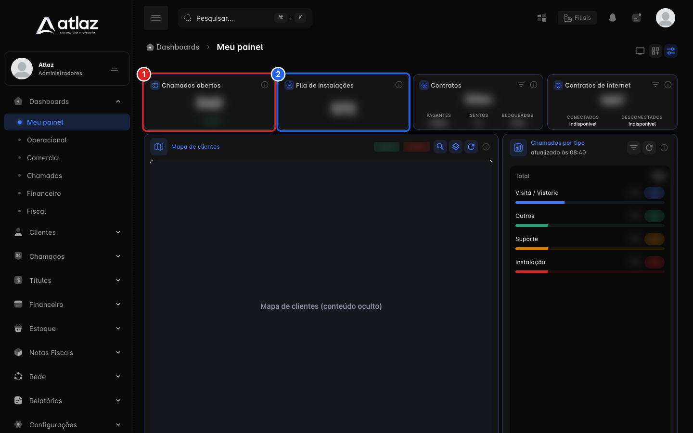The image size is (693, 433).
Task: Click the Instalação row label
Action: coord(530,262)
